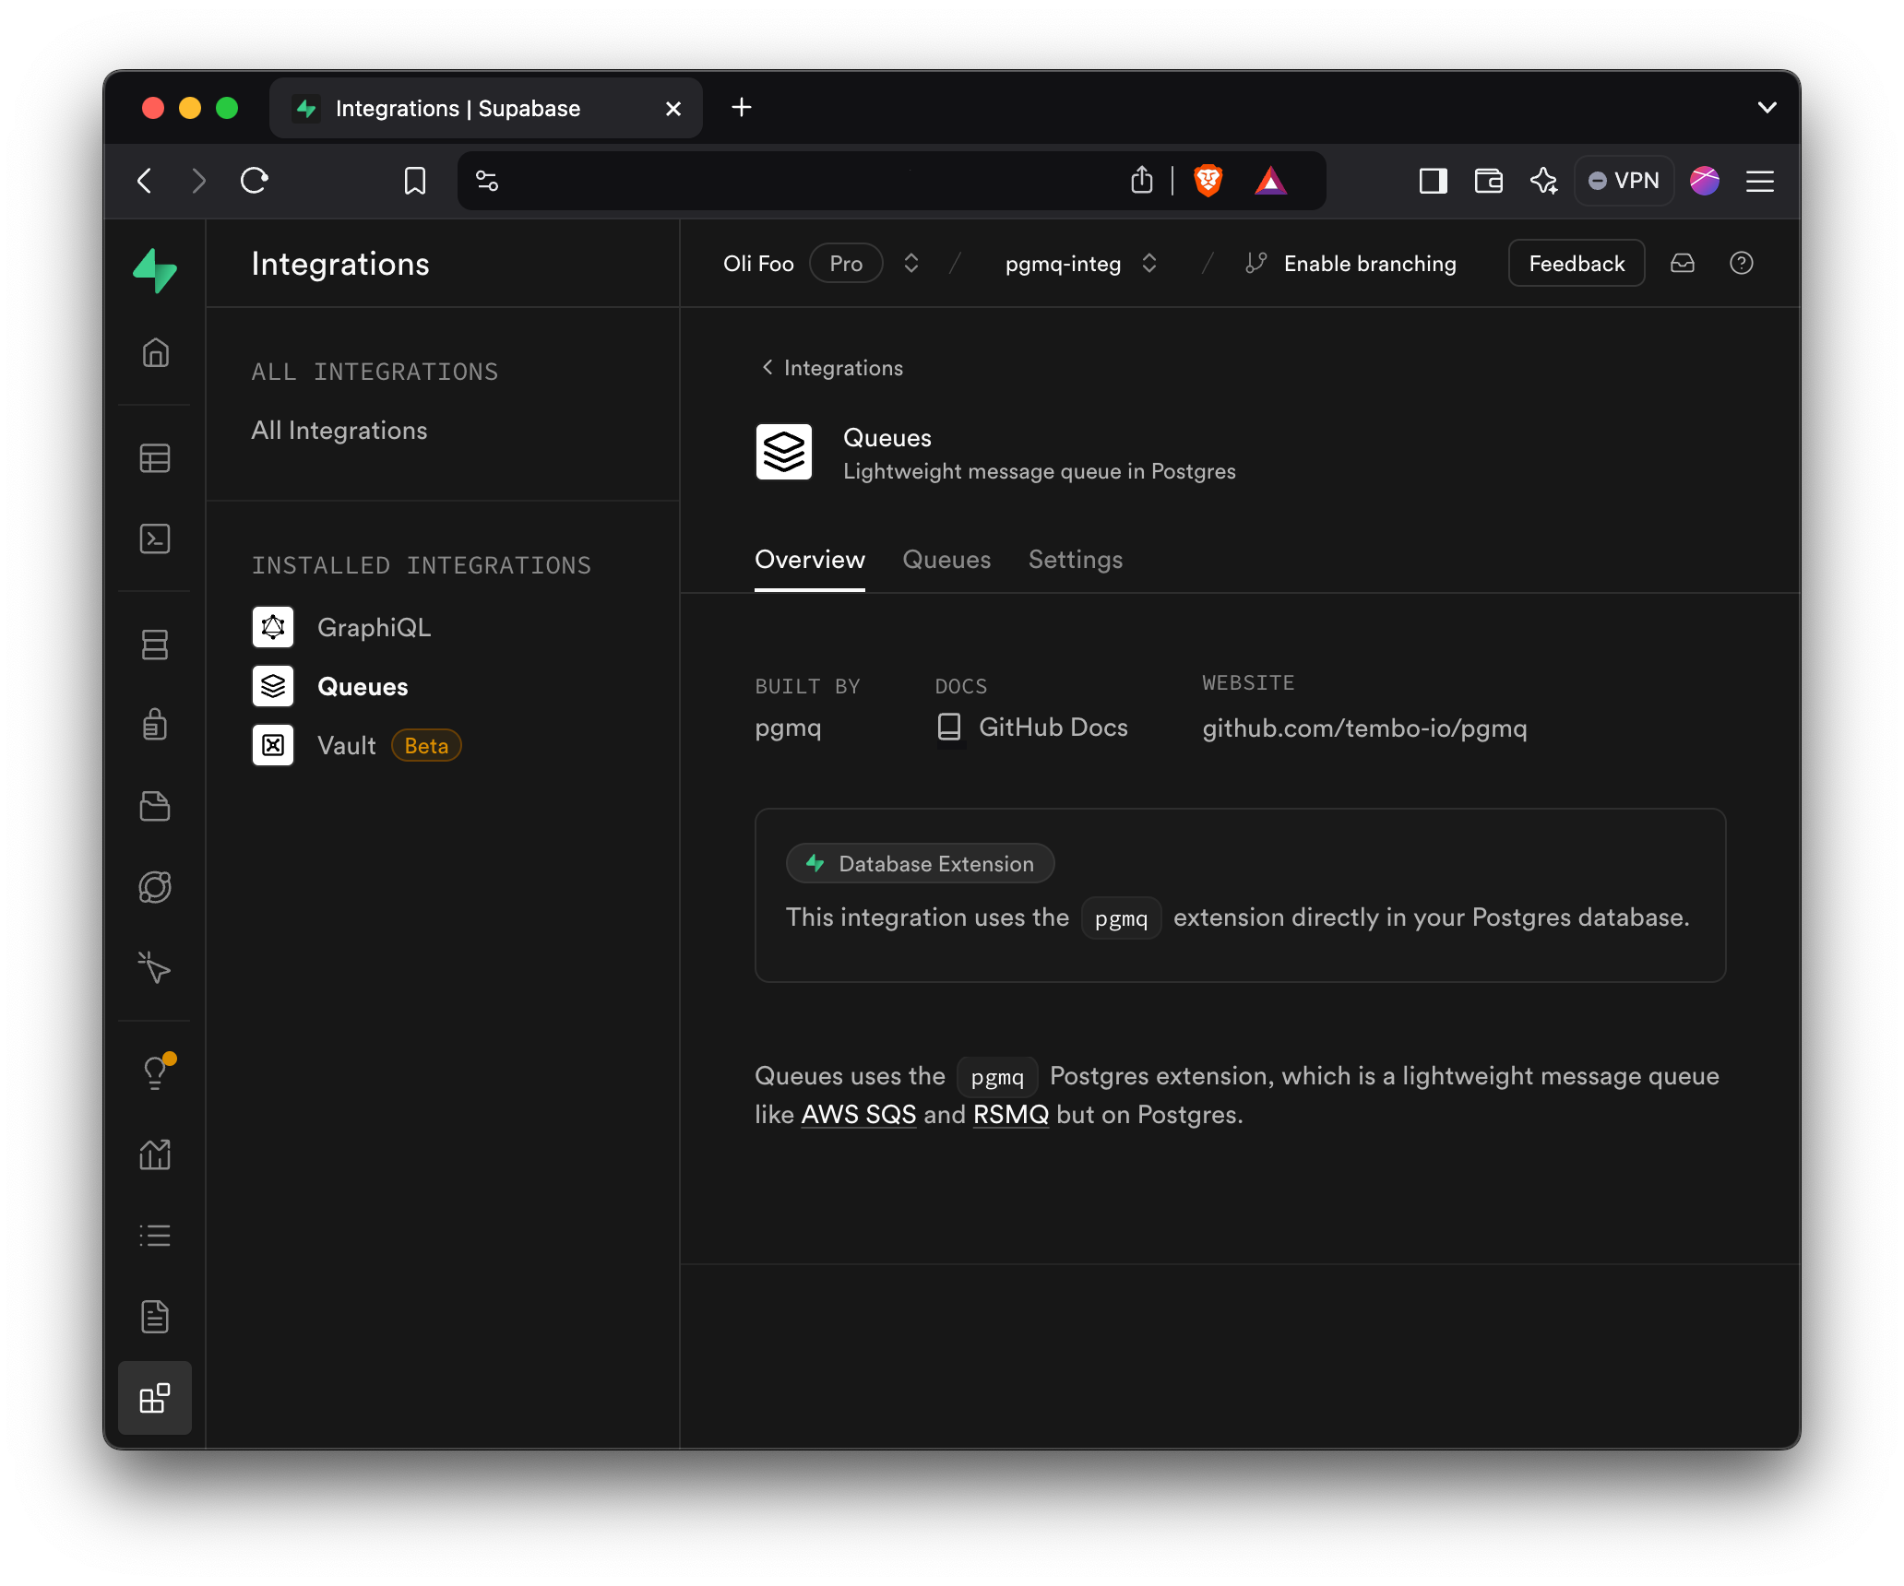Click the Database Extension badge
This screenshot has width=1904, height=1586.
[920, 863]
